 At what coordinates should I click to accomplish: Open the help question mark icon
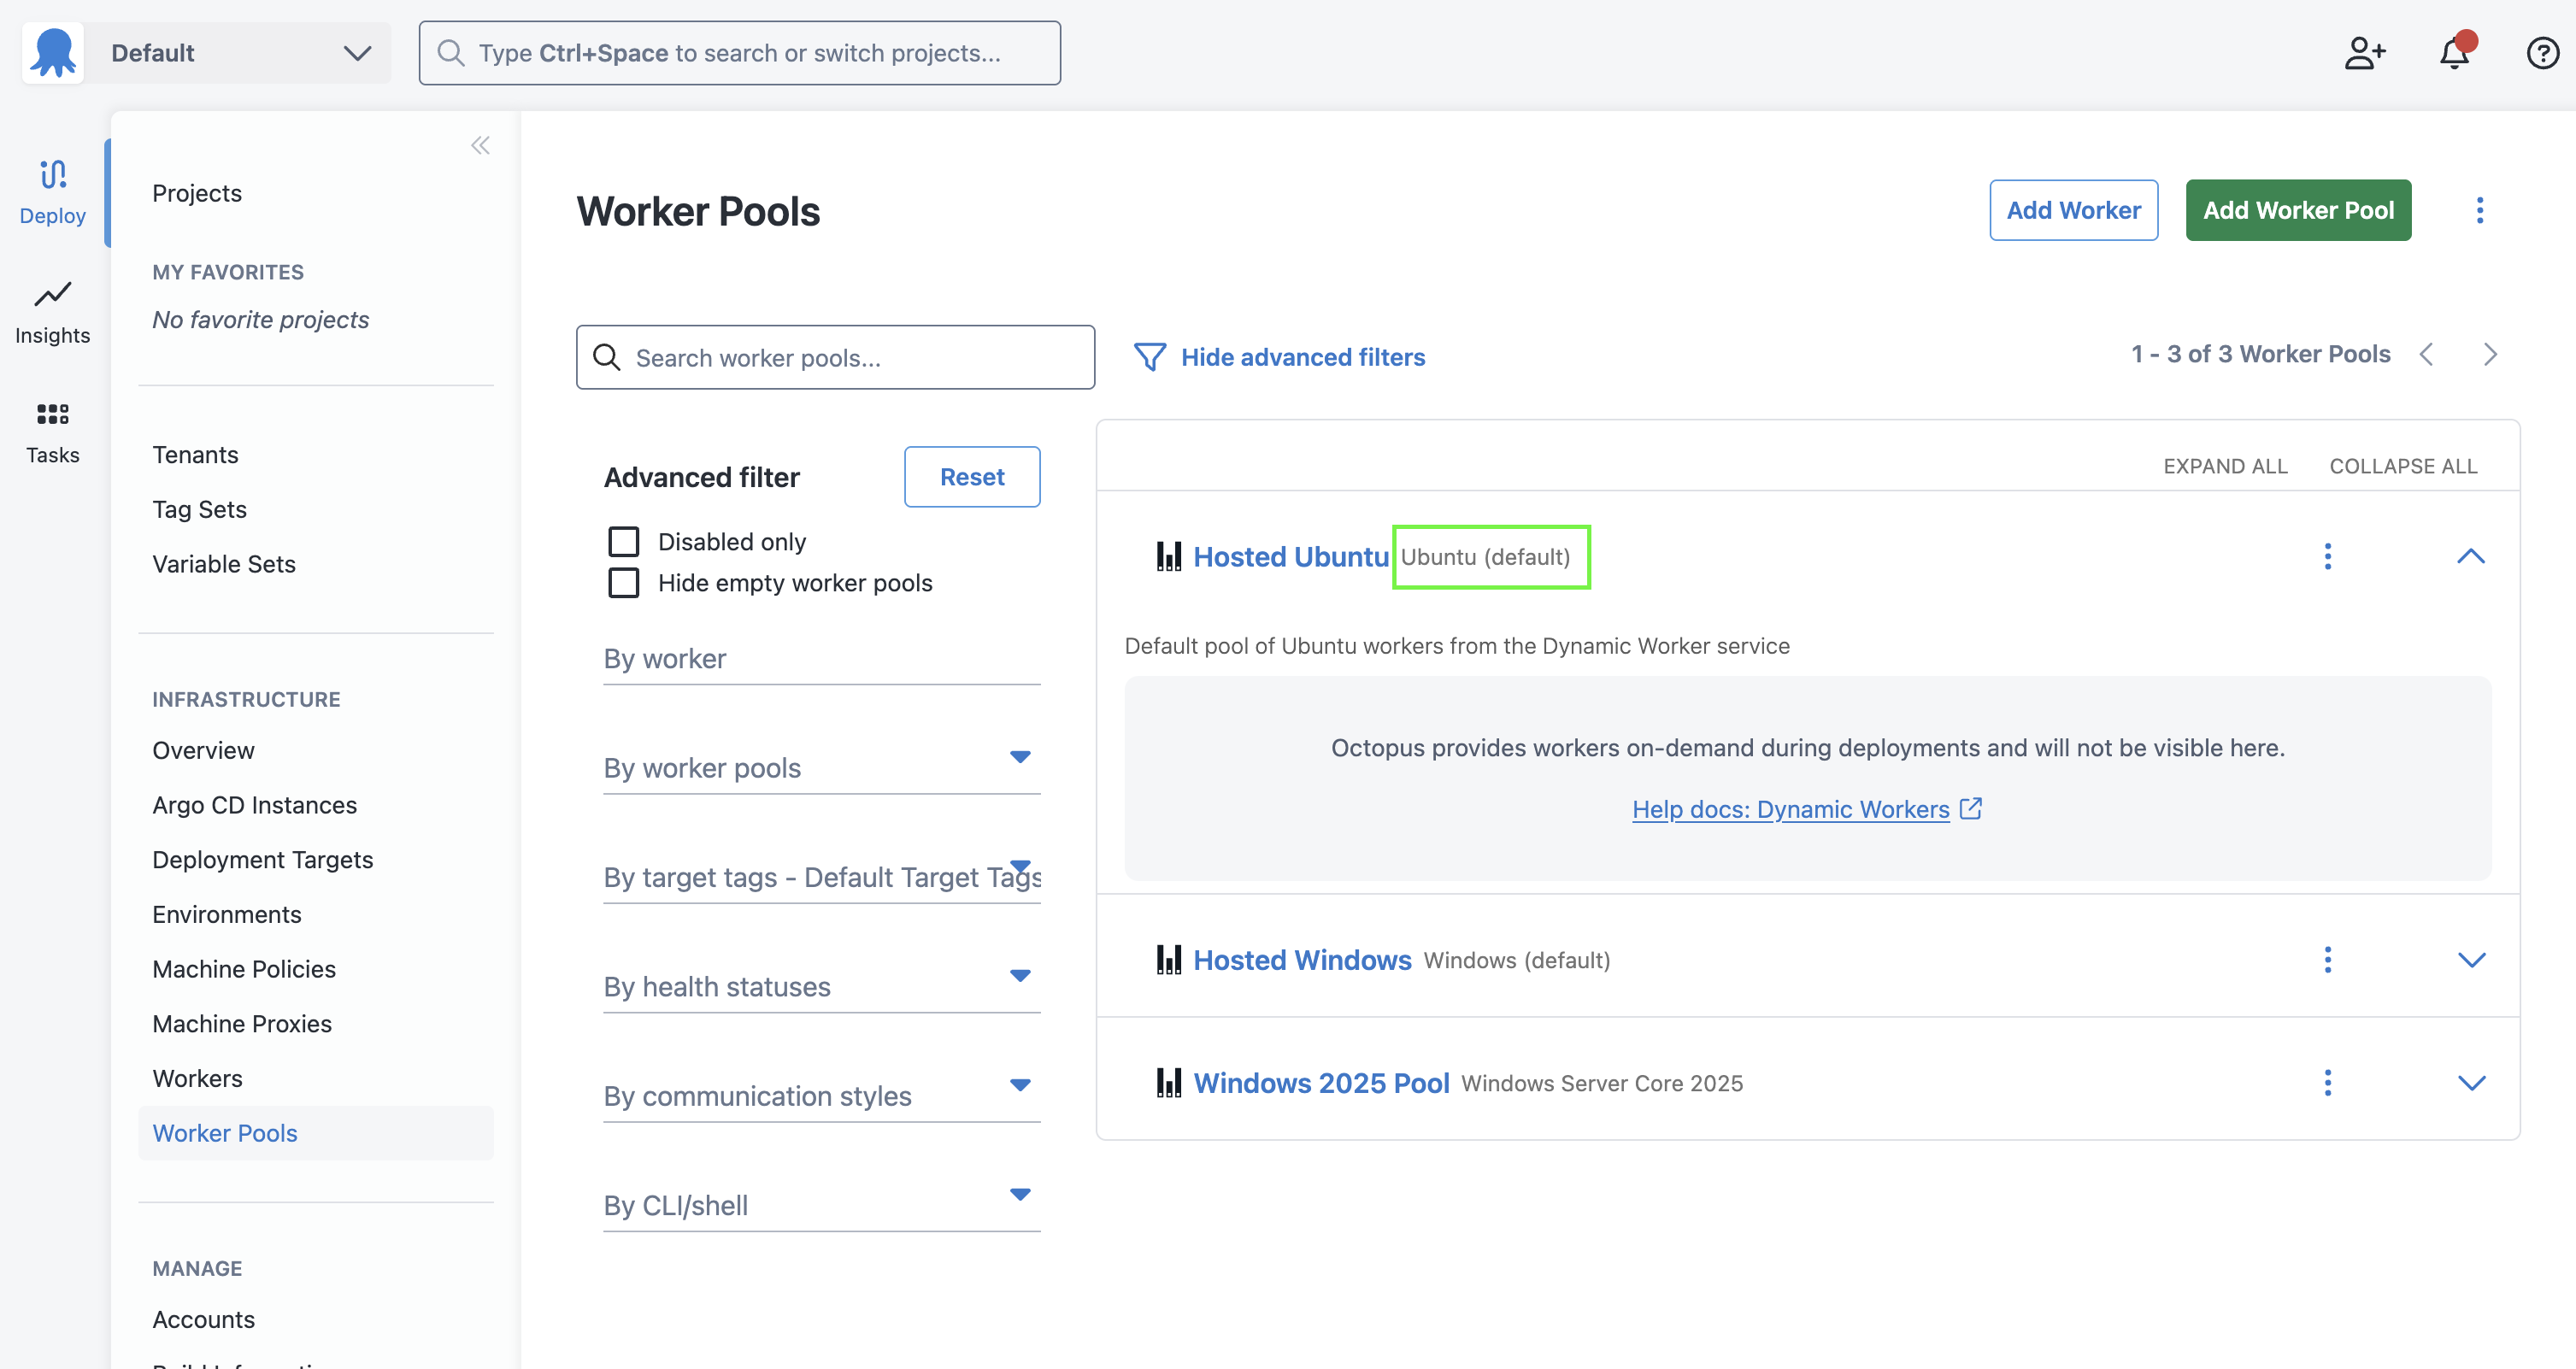pyautogui.click(x=2542, y=53)
